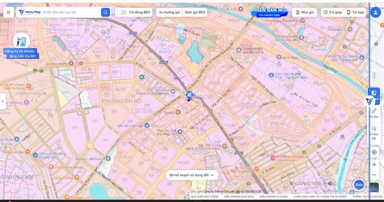This screenshot has width=384, height=202.
Task: Click Wyndham Garden Hanoi Hotel marker
Action: click(273, 158)
